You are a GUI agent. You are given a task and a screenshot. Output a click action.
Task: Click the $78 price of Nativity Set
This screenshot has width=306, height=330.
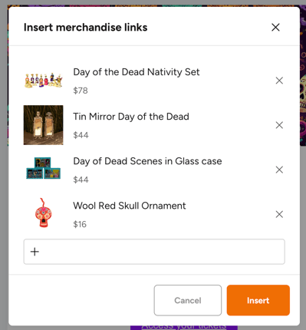[x=81, y=91]
